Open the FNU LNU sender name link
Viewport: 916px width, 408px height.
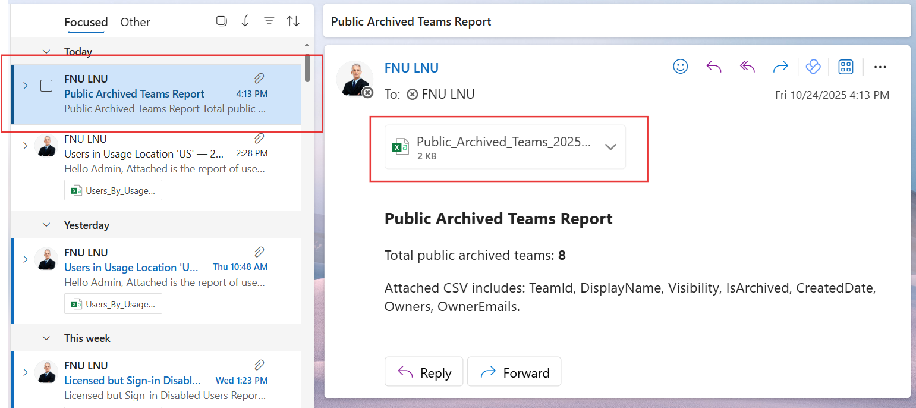point(411,68)
